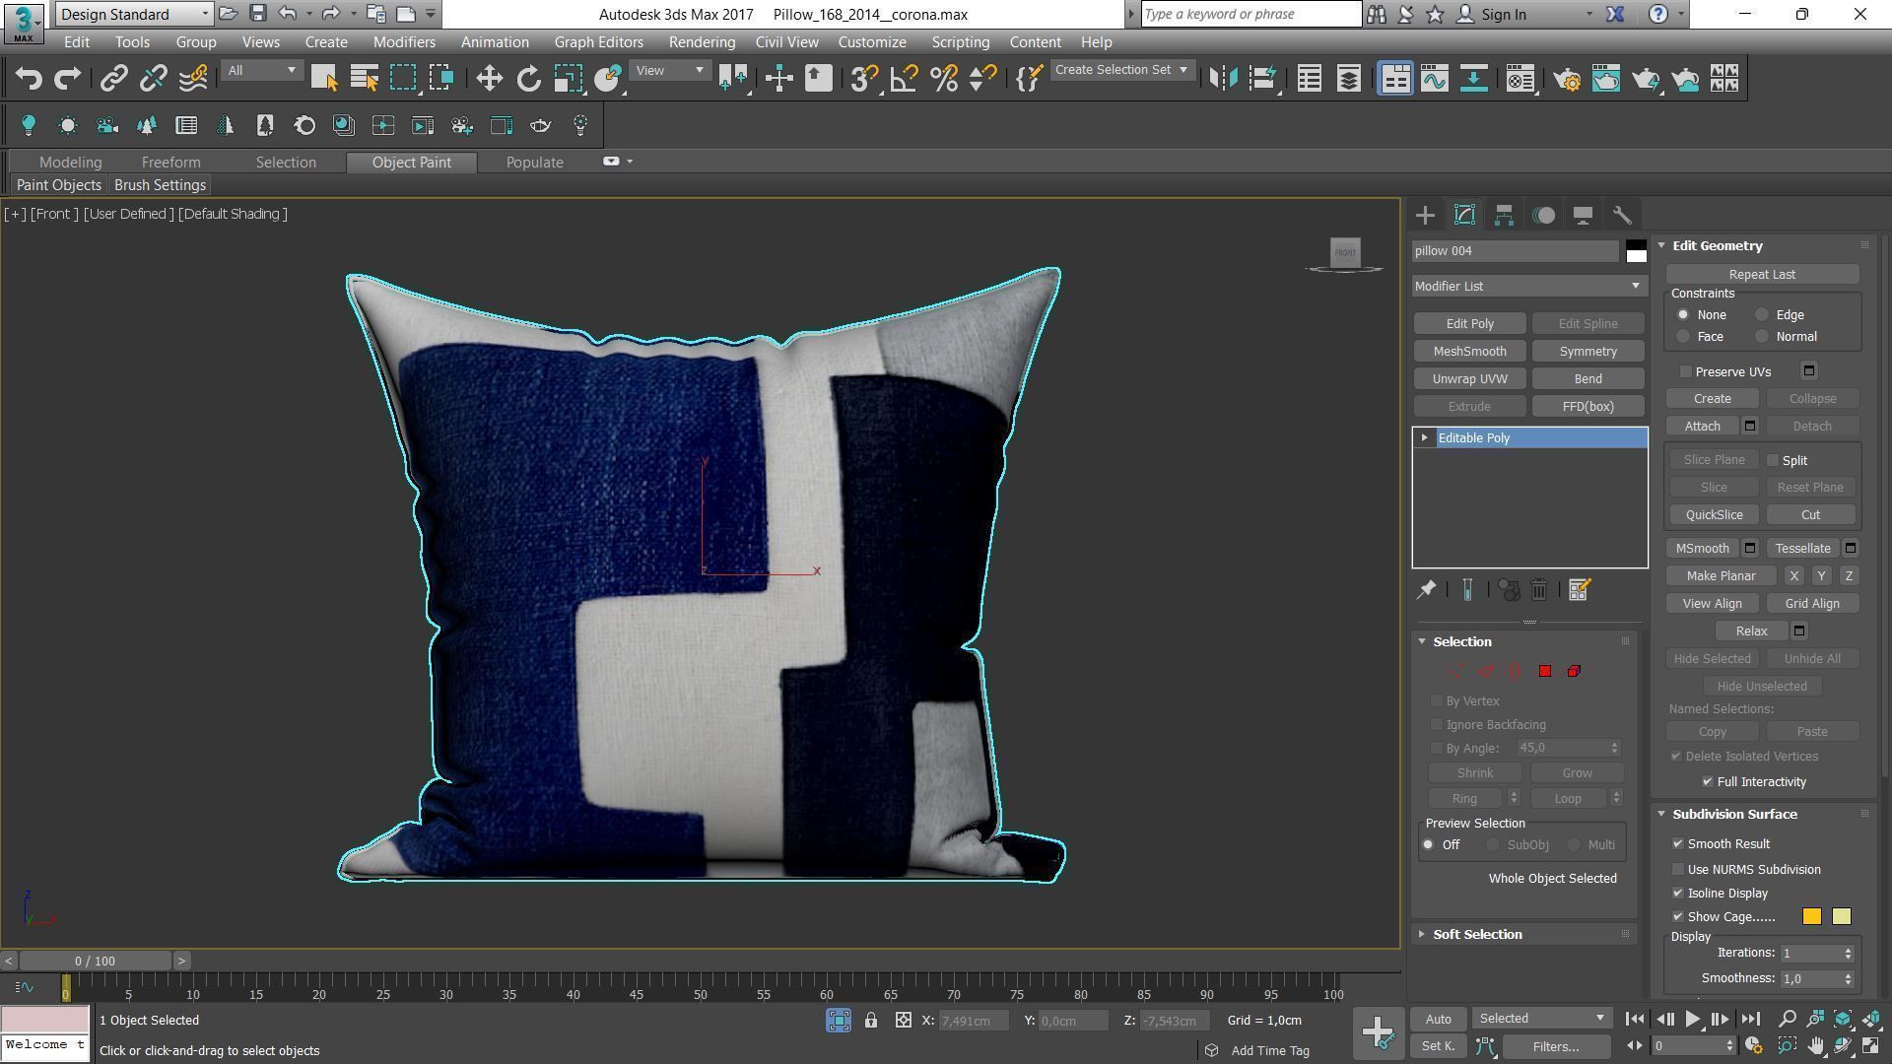Click Remove modifier trash icon
The width and height of the screenshot is (1892, 1064).
click(x=1539, y=590)
